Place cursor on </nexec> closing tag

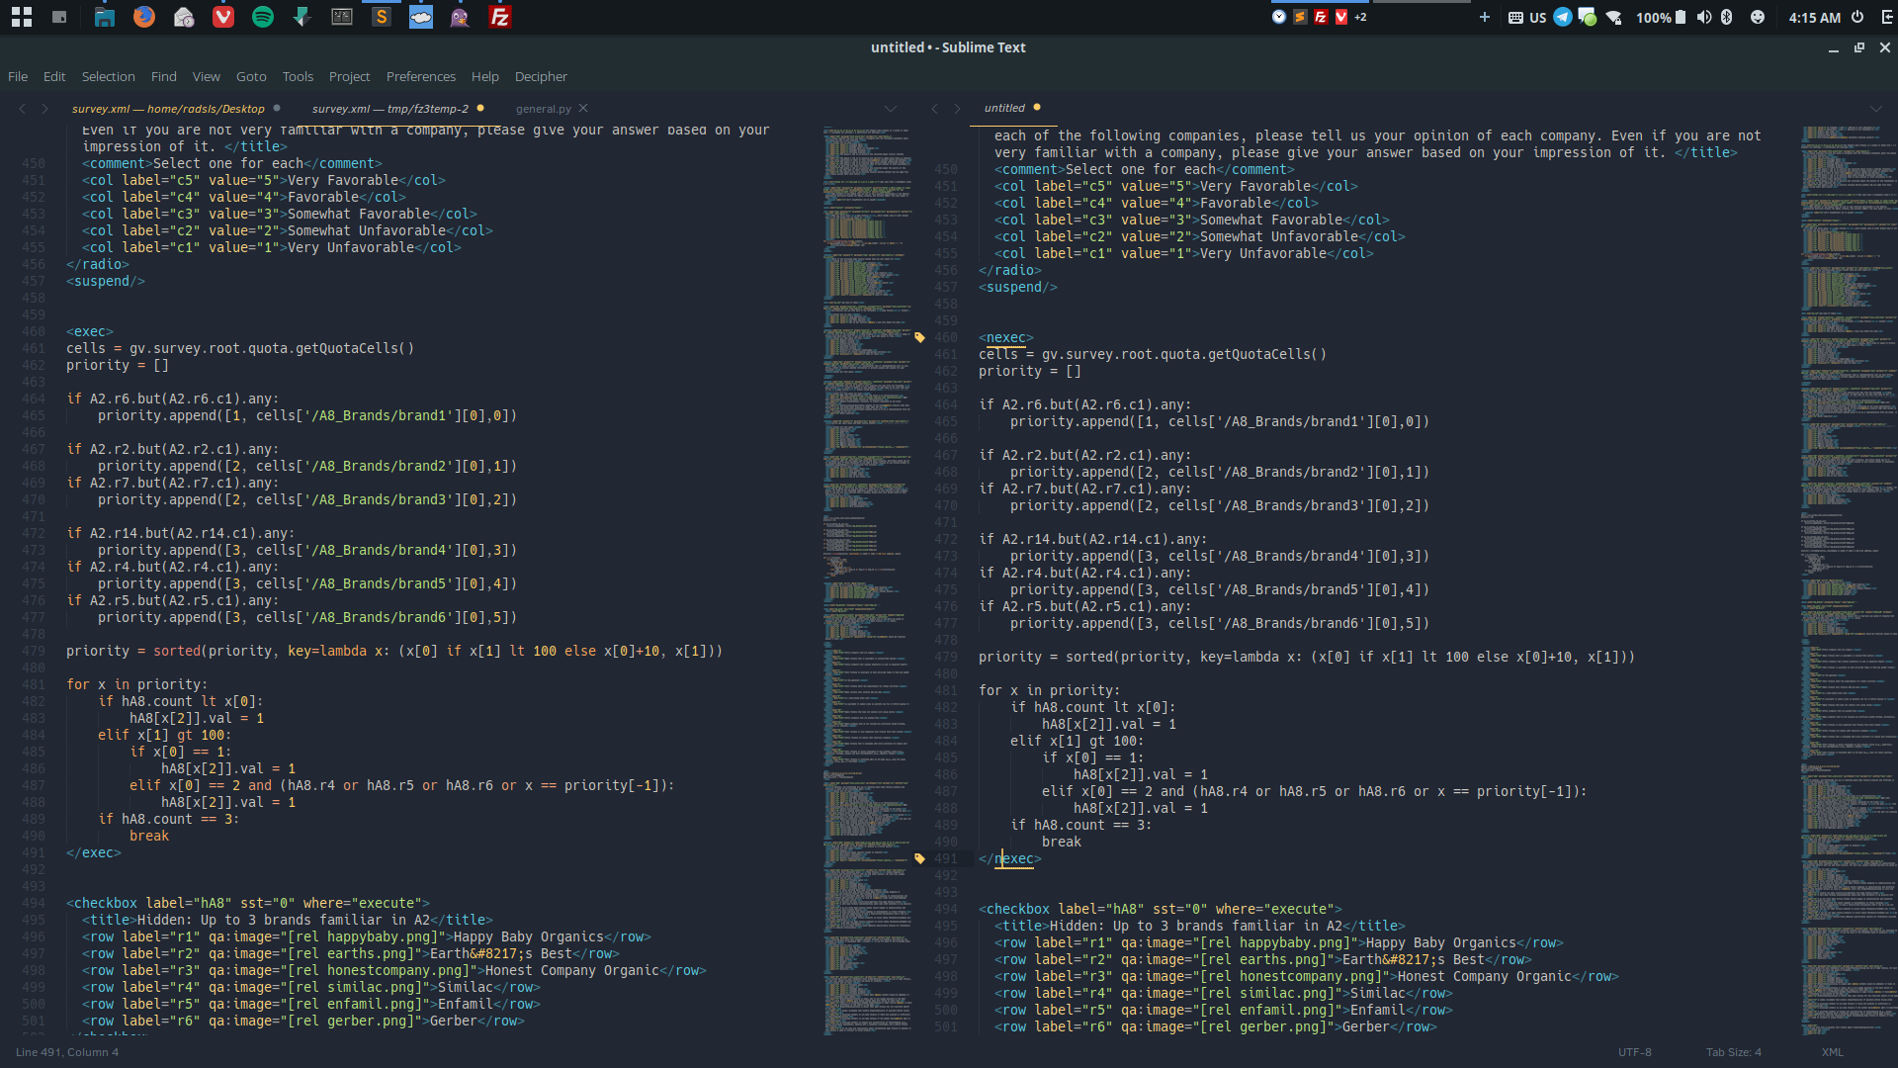point(1009,858)
